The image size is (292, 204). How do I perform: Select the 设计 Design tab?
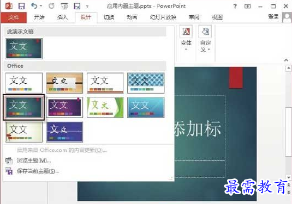[x=86, y=17]
